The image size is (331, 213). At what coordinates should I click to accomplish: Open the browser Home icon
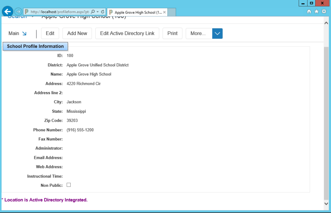309,11
